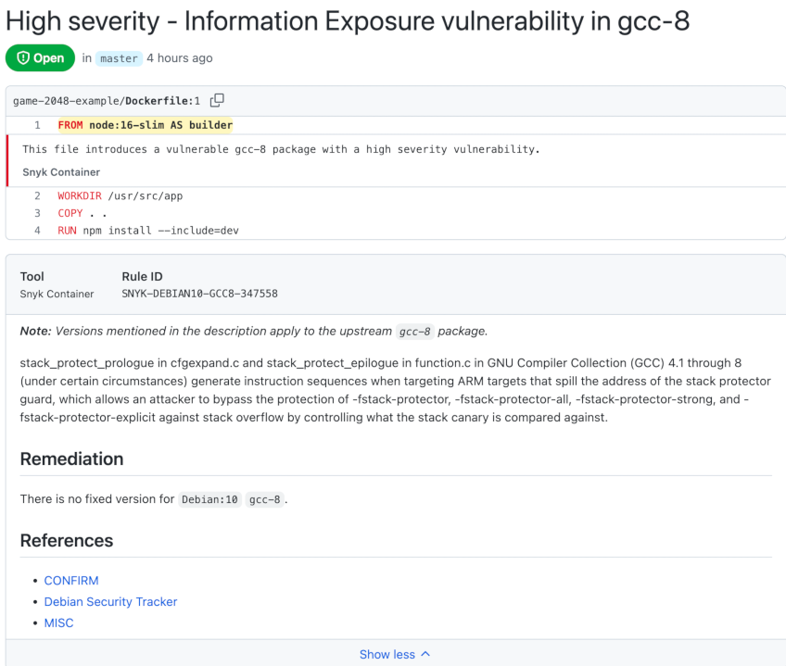
Task: Click the shield icon in Open badge
Action: click(x=23, y=58)
